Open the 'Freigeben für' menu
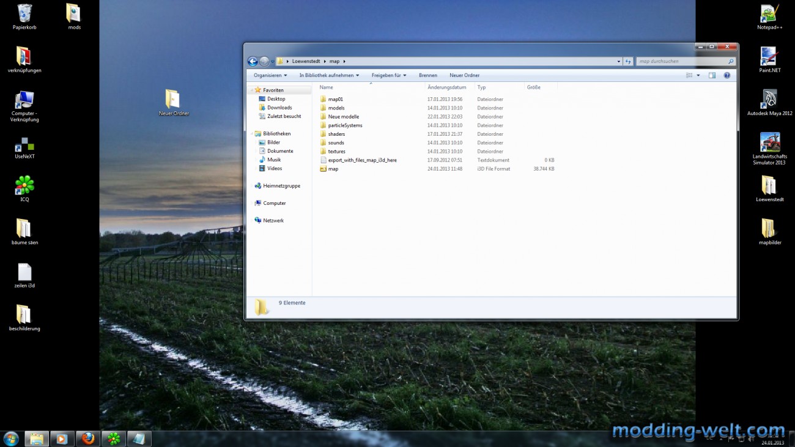 click(389, 75)
